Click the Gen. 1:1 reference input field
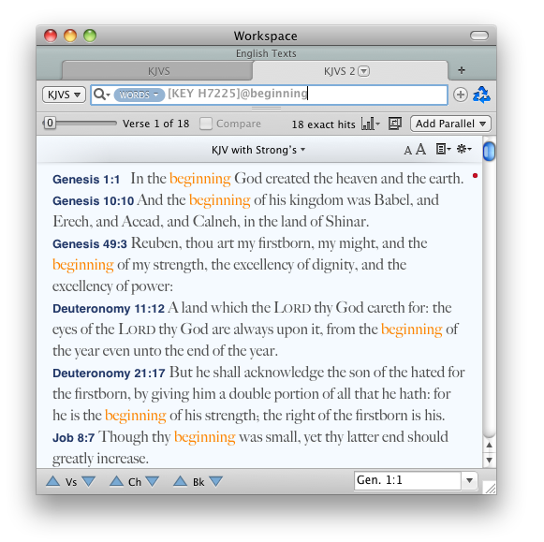The height and width of the screenshot is (542, 544). 407,480
